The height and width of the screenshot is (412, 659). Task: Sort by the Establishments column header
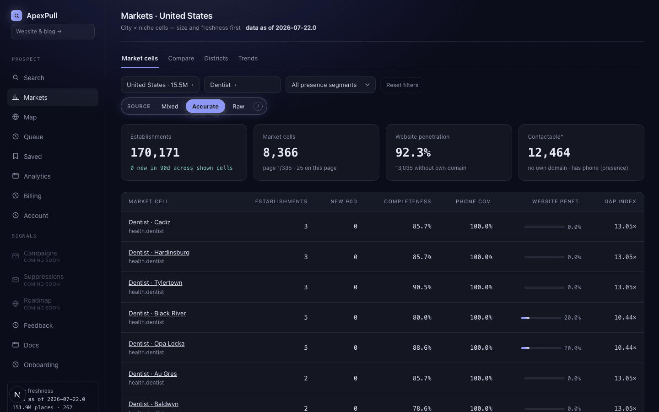pos(281,201)
